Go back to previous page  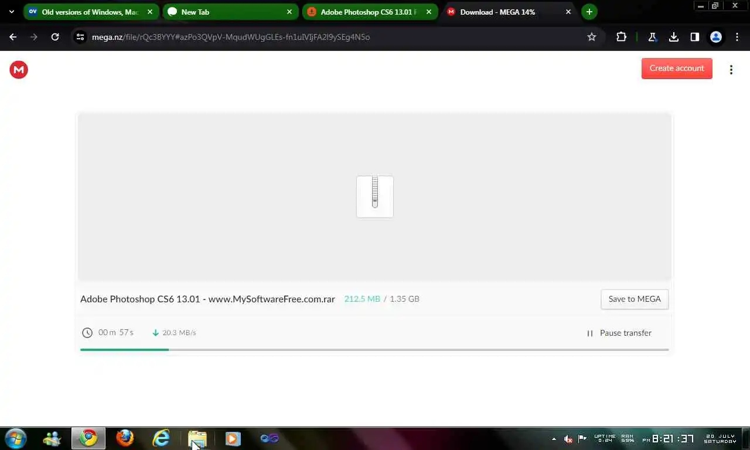13,37
